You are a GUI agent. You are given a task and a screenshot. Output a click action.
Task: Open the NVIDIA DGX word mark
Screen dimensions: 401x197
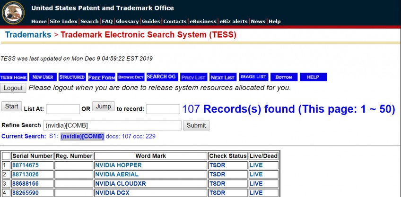coord(112,193)
